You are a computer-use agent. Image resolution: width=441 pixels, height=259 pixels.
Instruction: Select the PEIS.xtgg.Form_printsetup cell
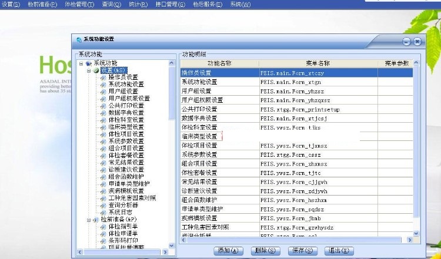point(318,109)
